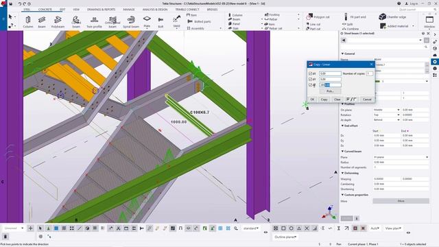Activate the Bolt tool
This screenshot has width=439, height=247.
point(161,21)
